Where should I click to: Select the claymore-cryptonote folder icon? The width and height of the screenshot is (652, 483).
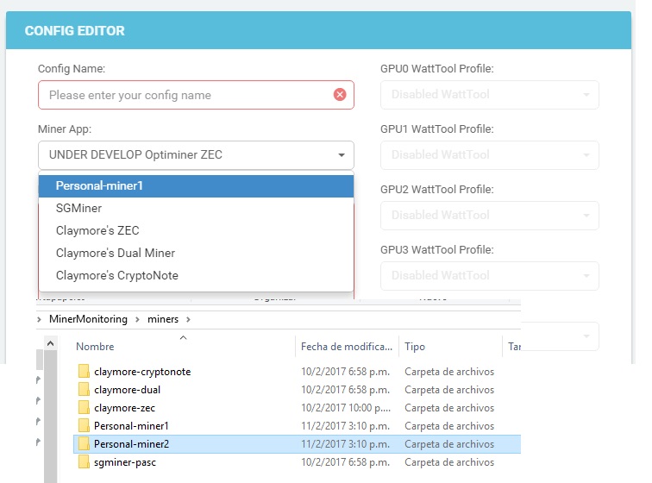[x=84, y=371]
